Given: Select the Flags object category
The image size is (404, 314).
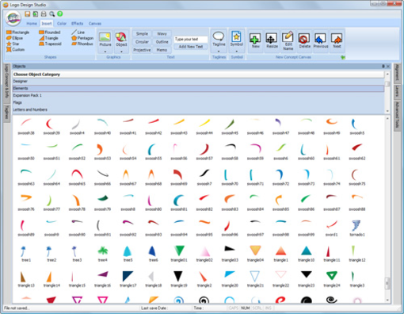Looking at the screenshot, I should [198, 102].
